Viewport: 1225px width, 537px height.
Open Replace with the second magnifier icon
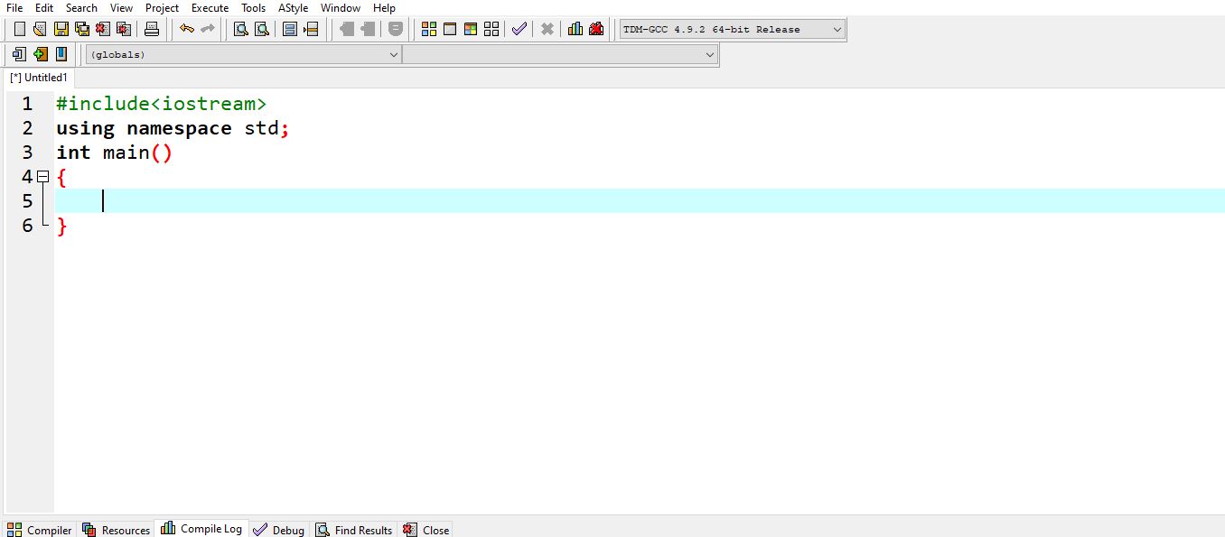pos(262,29)
